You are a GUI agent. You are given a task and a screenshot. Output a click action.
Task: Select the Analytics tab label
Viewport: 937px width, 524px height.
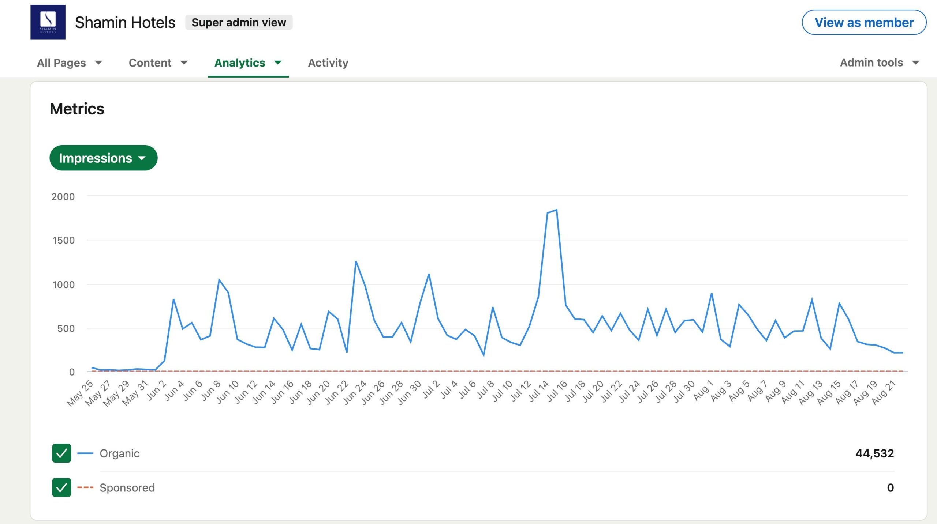click(x=240, y=63)
